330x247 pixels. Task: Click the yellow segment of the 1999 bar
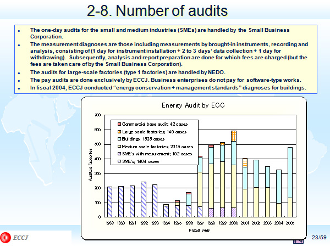[222, 185]
